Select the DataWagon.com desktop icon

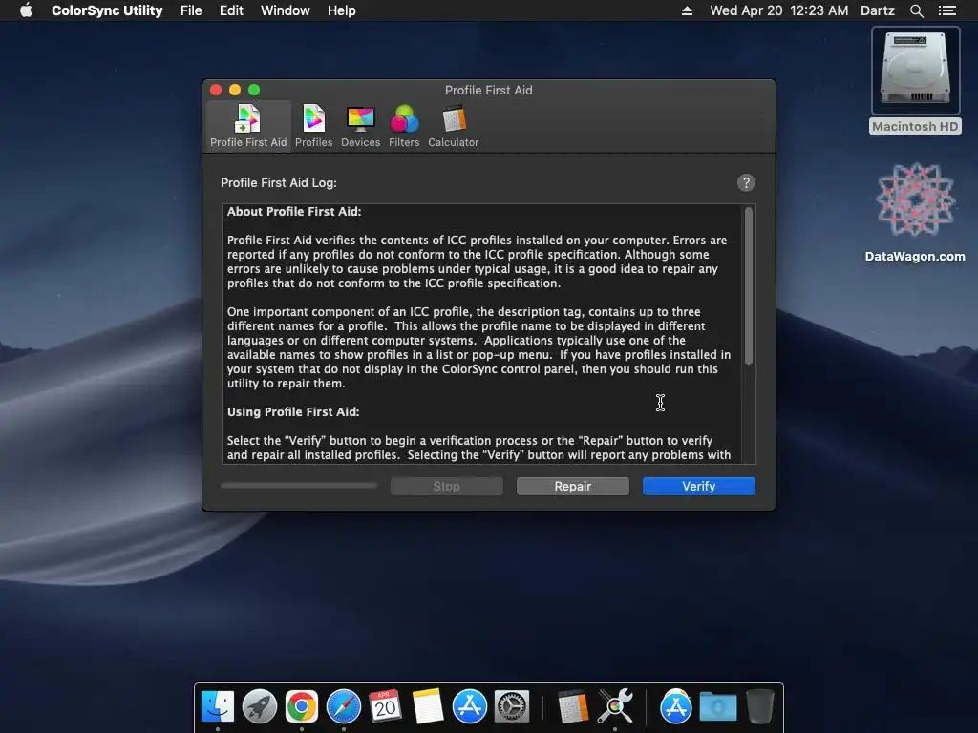(915, 212)
